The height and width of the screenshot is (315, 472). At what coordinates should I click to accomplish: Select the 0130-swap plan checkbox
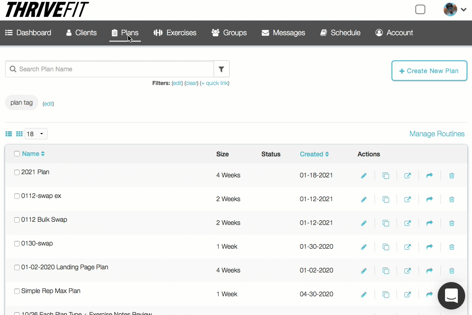tap(17, 244)
